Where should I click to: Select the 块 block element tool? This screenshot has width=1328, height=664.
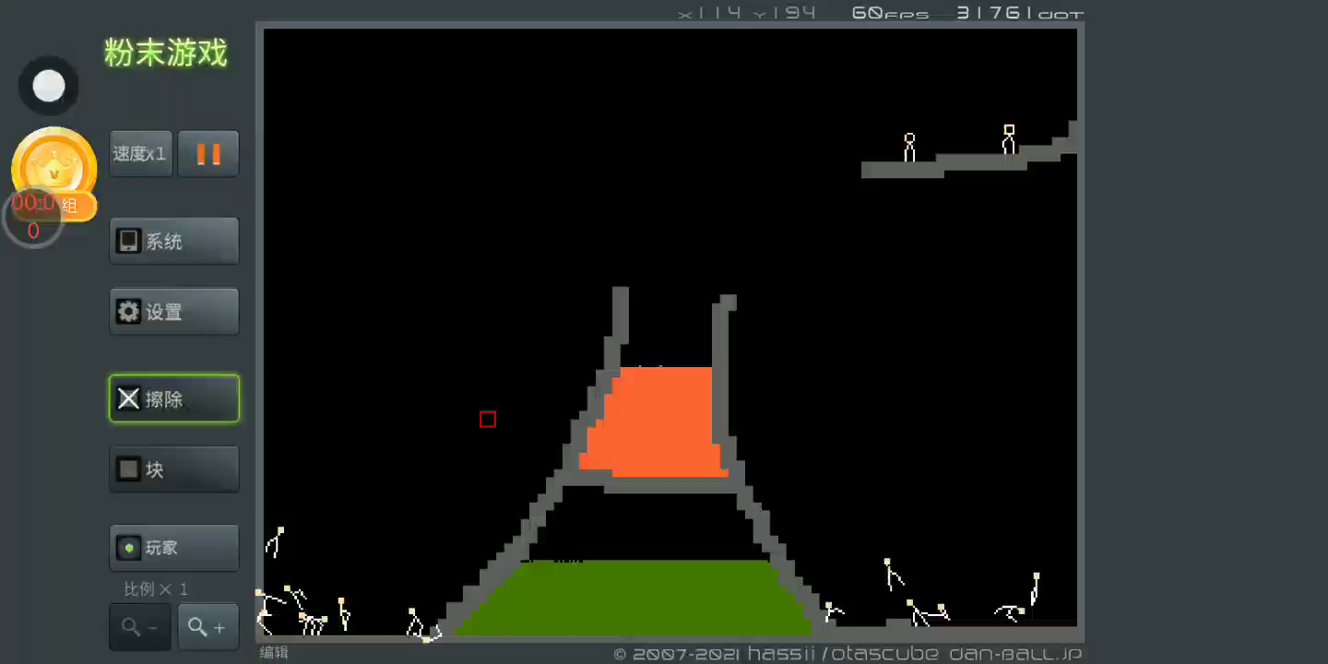(174, 469)
